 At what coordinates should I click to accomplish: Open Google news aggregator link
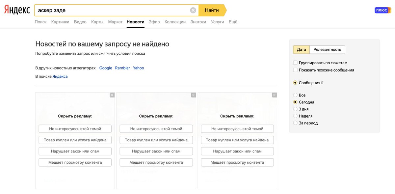[x=106, y=68]
